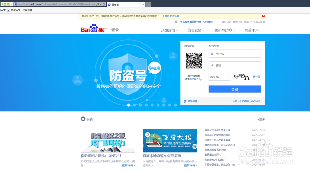Open news item 营销中心岁末狂欢ipad送不停

[x=220, y=145]
